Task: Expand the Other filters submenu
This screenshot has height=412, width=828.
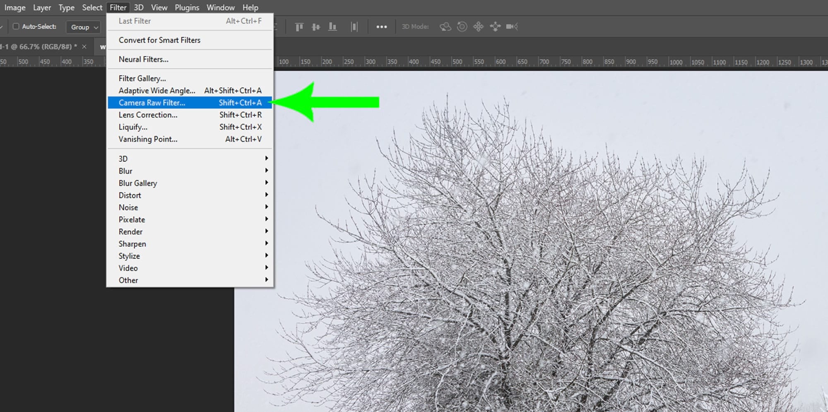Action: (128, 280)
